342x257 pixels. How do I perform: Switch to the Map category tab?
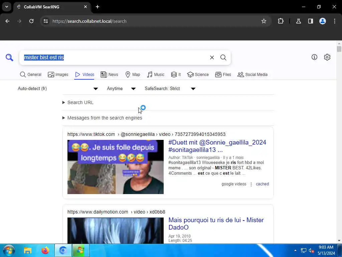[133, 75]
